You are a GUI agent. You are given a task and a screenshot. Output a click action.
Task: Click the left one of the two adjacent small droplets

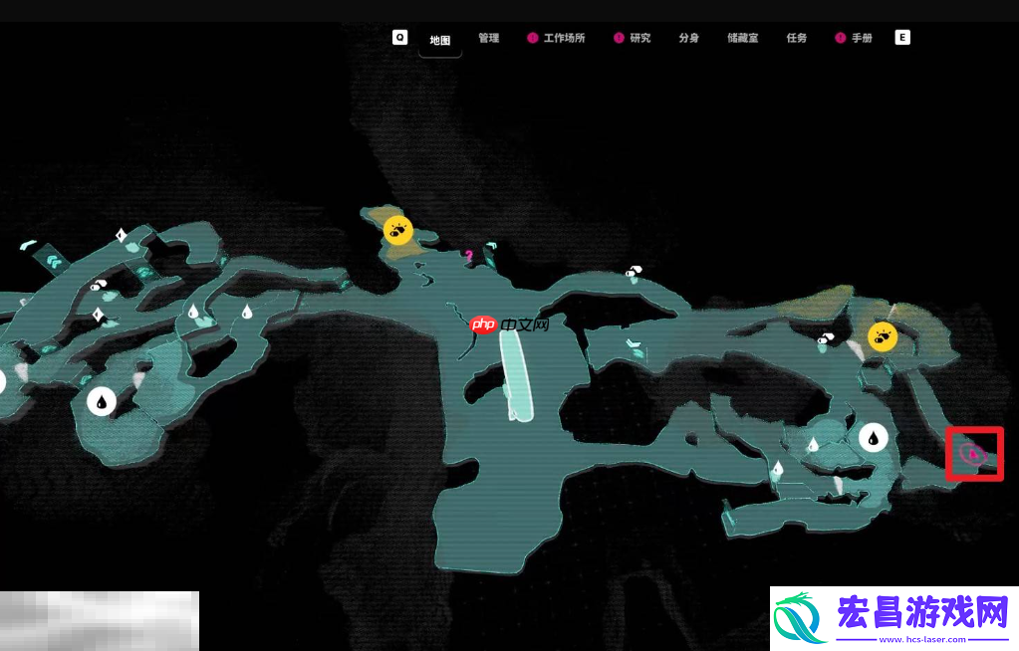click(x=193, y=312)
